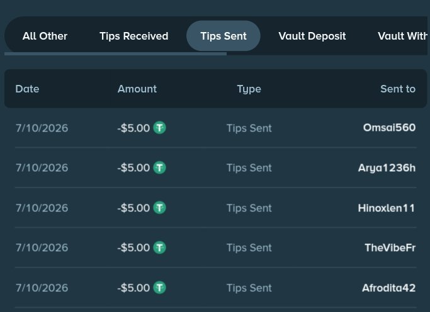Click Tether coin icon in Afrodita42 row
The height and width of the screenshot is (312, 430).
click(159, 287)
